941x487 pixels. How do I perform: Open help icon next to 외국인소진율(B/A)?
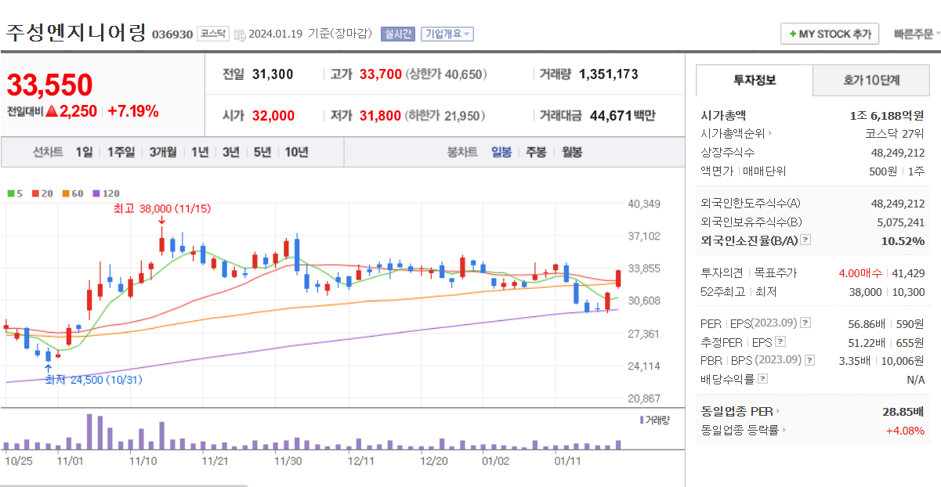tap(806, 240)
